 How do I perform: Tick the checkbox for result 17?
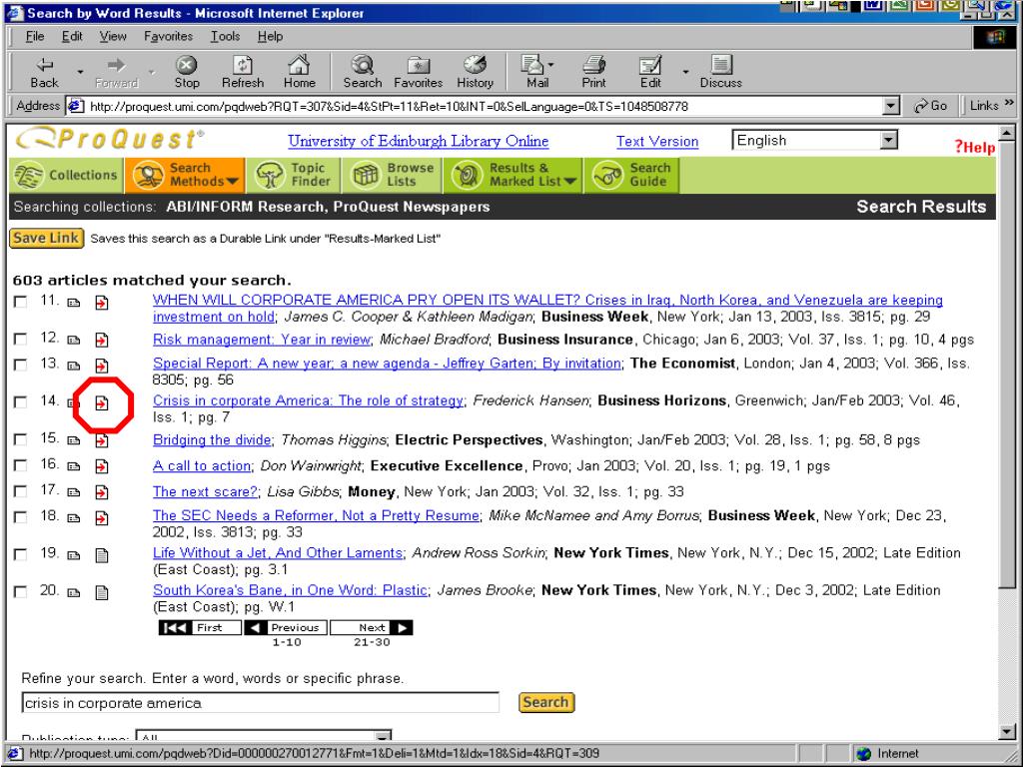tap(21, 491)
